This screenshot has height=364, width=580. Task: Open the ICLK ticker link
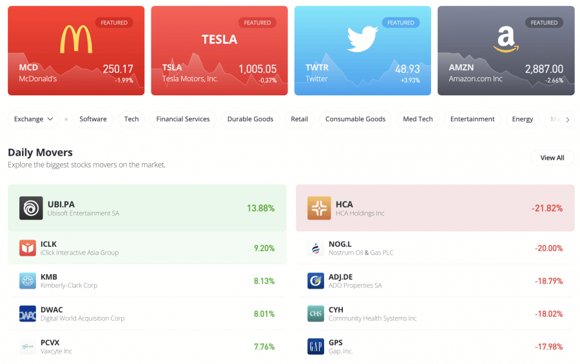pos(48,244)
